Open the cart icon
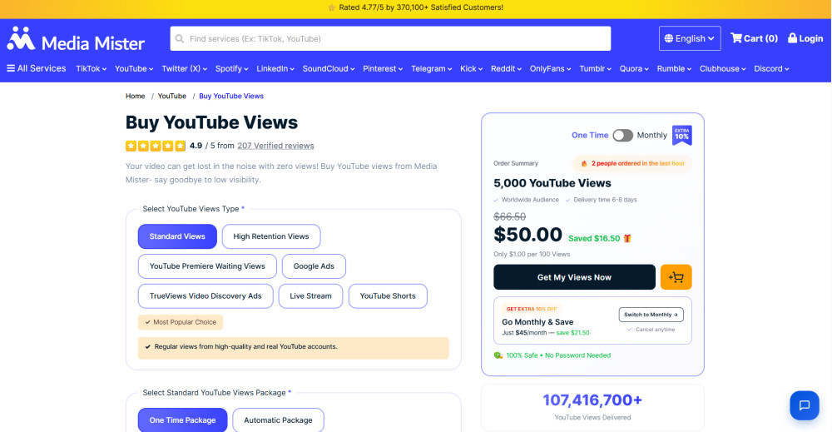The image size is (832, 432). pyautogui.click(x=736, y=38)
